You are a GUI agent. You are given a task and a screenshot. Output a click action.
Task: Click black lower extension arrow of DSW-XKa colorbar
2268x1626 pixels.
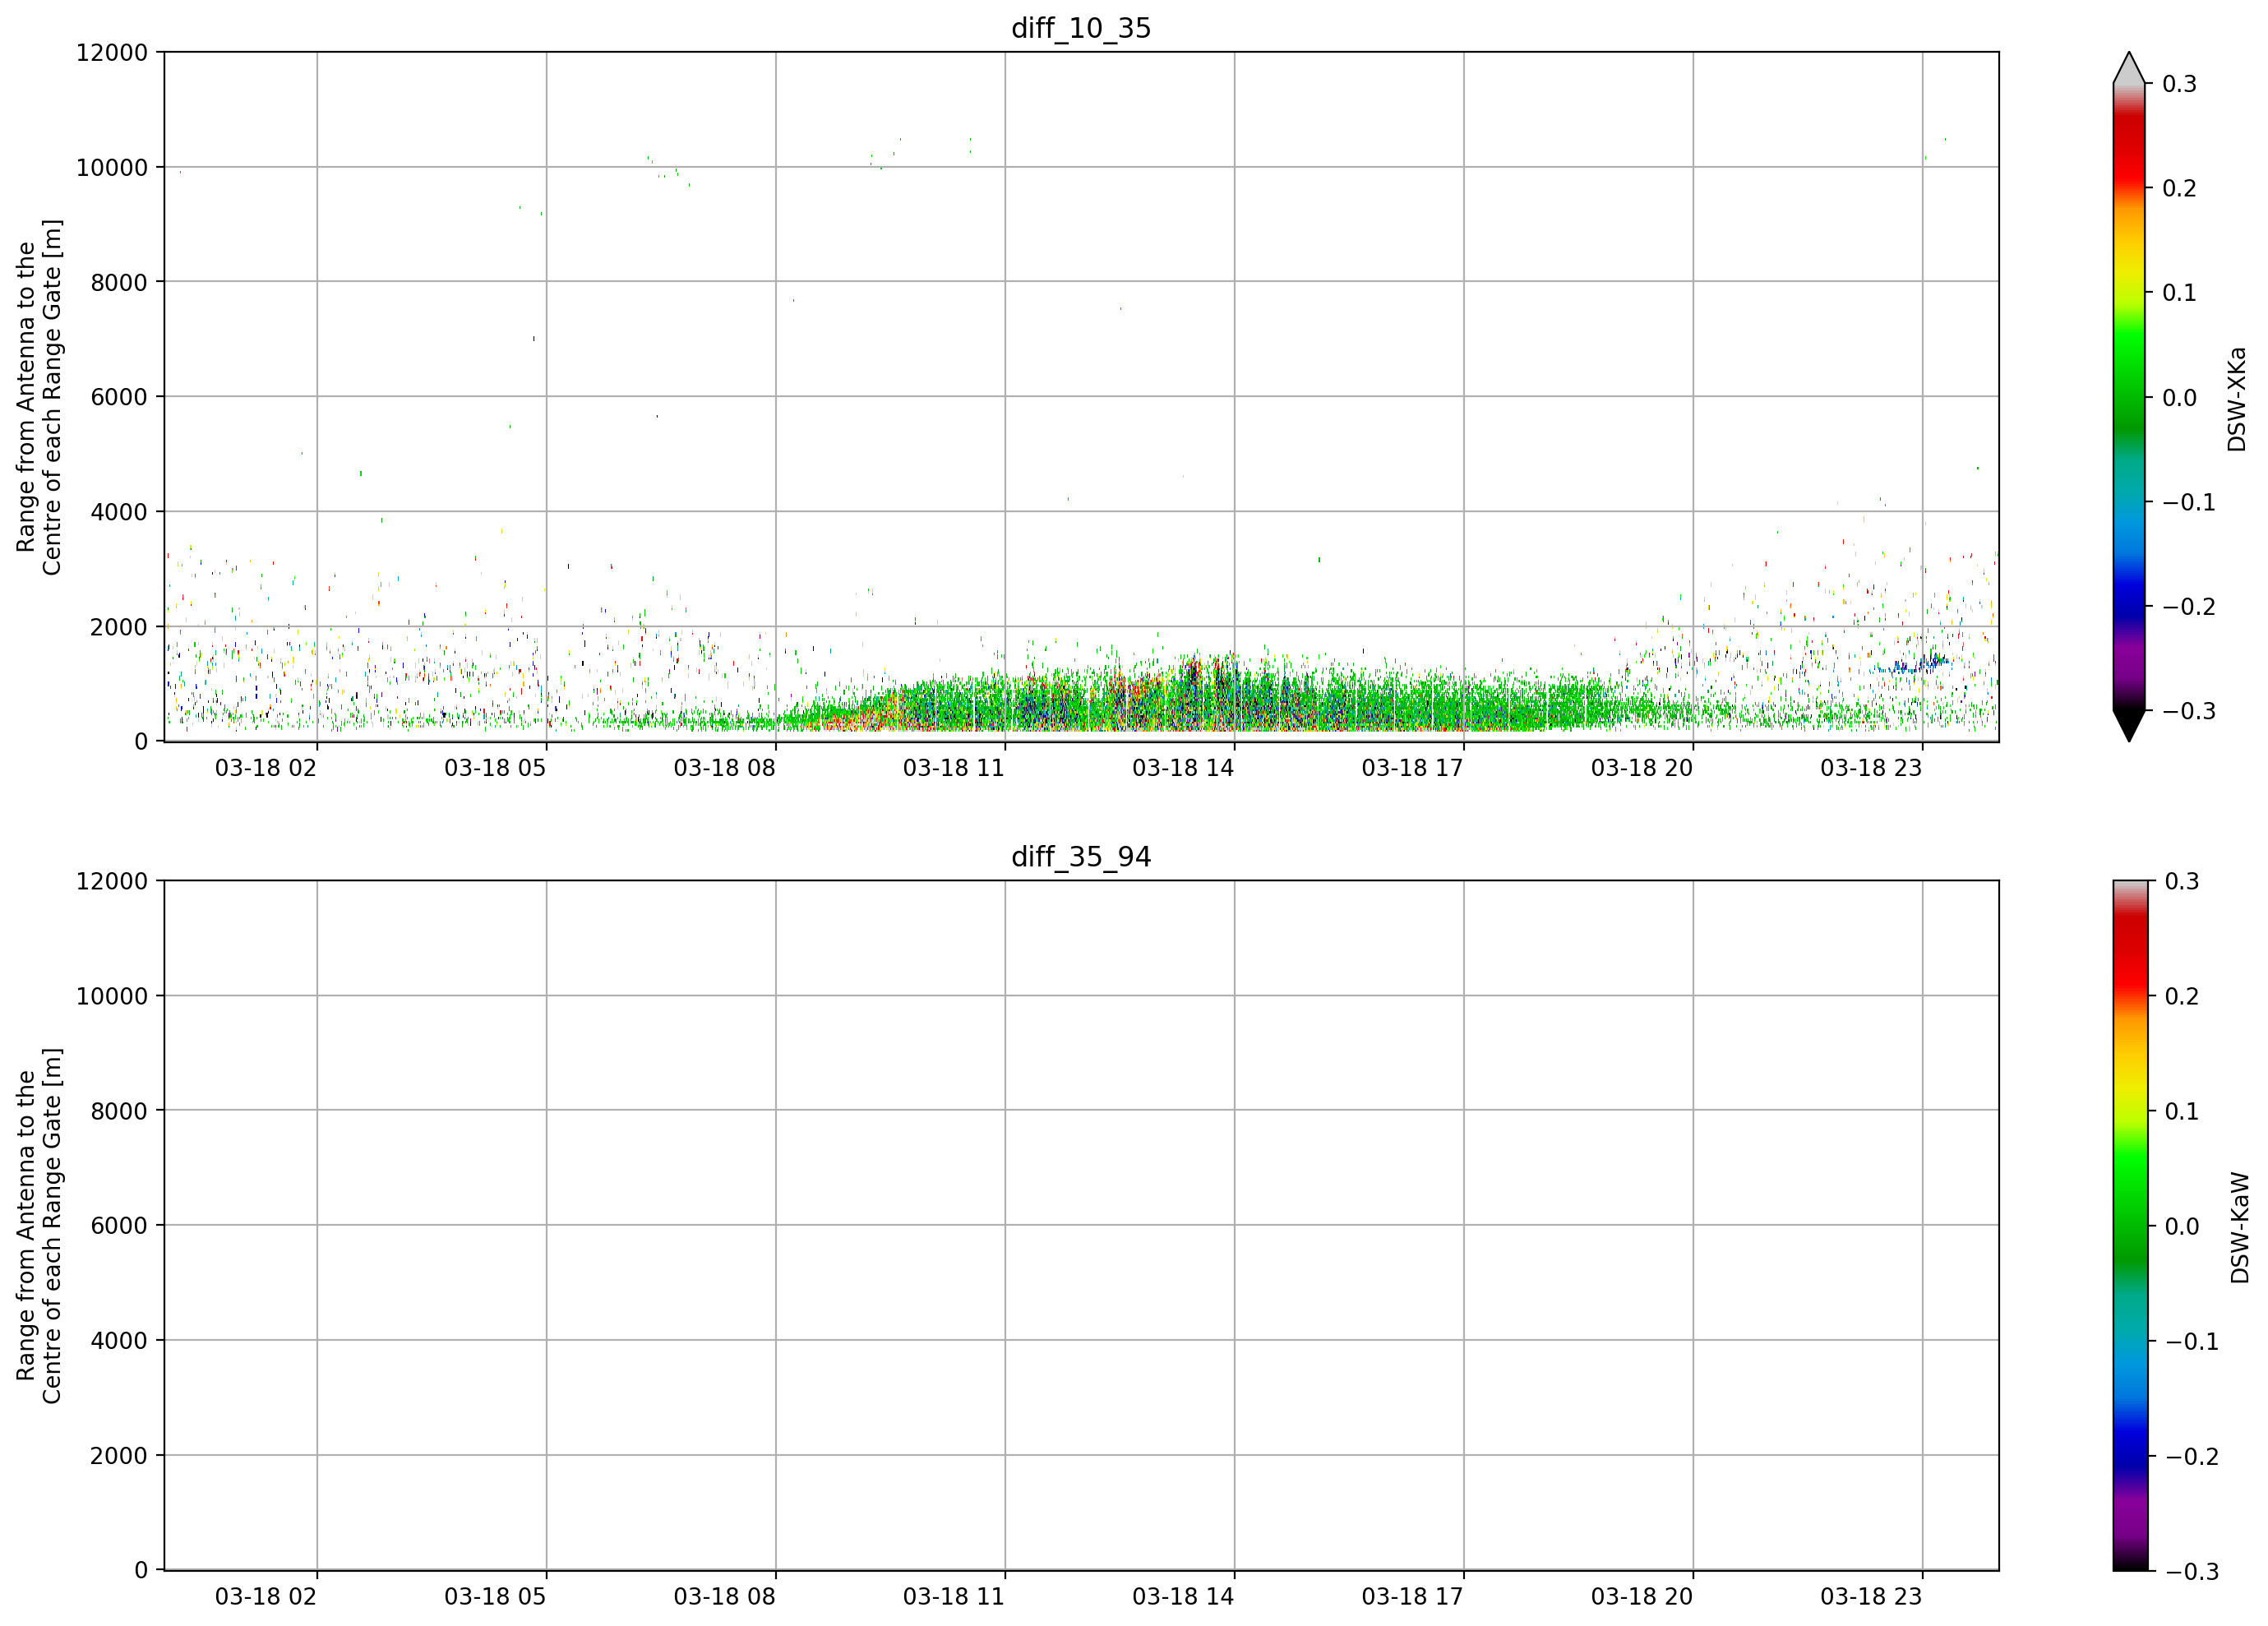click(2129, 726)
